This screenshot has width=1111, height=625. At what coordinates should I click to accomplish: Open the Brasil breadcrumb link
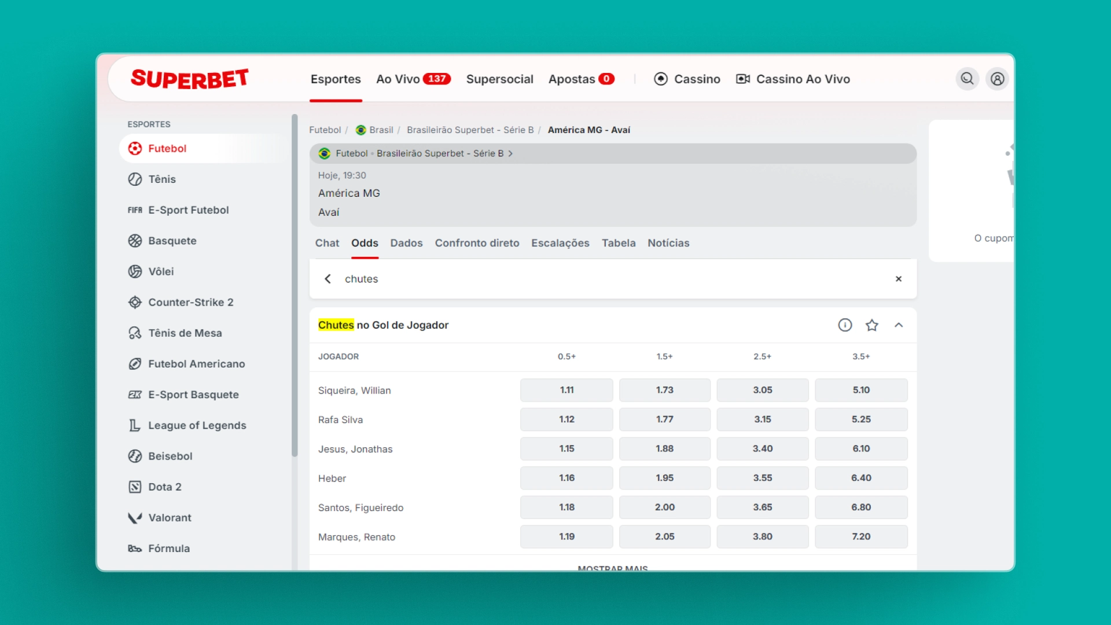pos(381,130)
